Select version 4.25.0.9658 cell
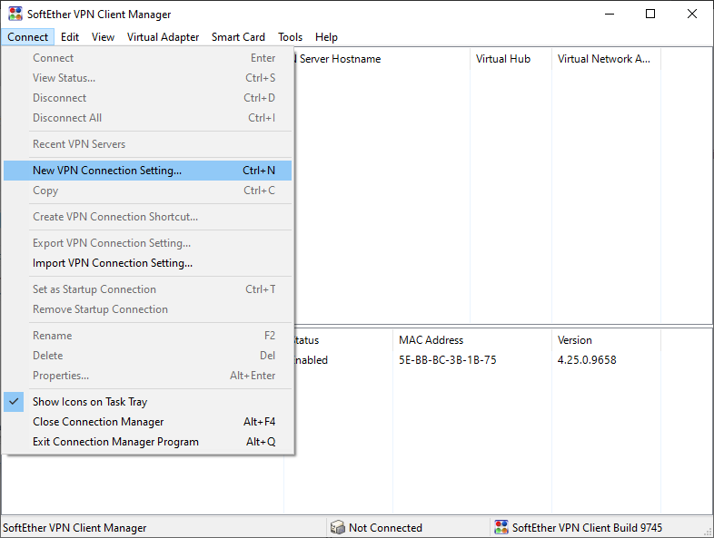The width and height of the screenshot is (714, 538). click(x=587, y=360)
